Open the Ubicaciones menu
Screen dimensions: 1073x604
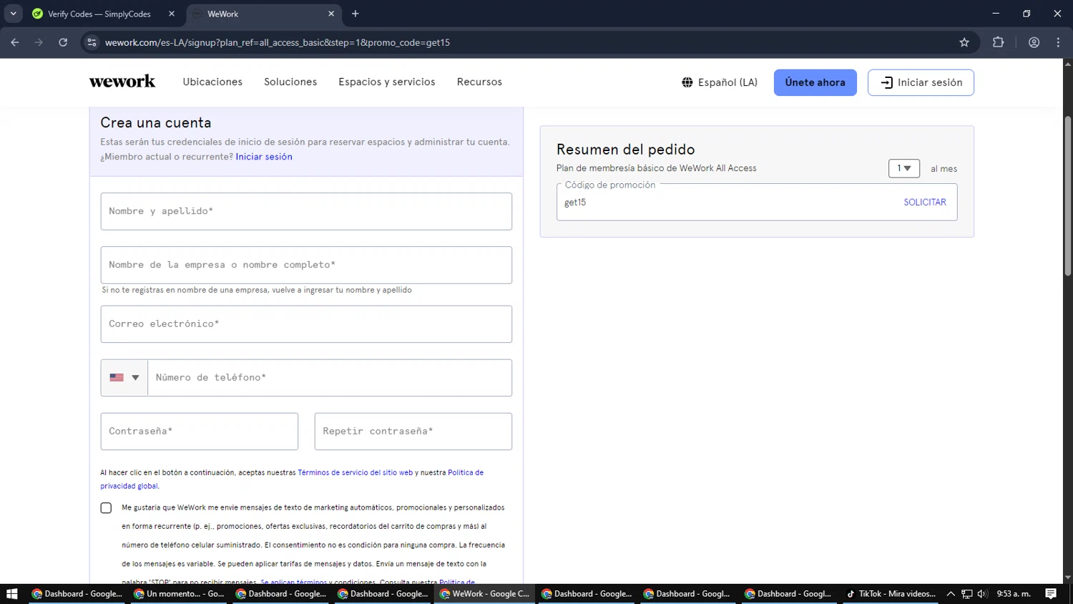pos(212,82)
